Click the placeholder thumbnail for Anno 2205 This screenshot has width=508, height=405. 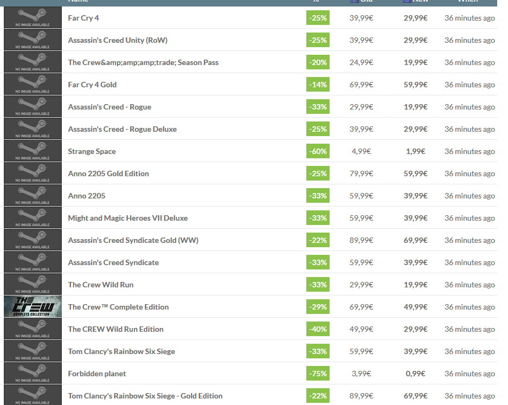33,195
